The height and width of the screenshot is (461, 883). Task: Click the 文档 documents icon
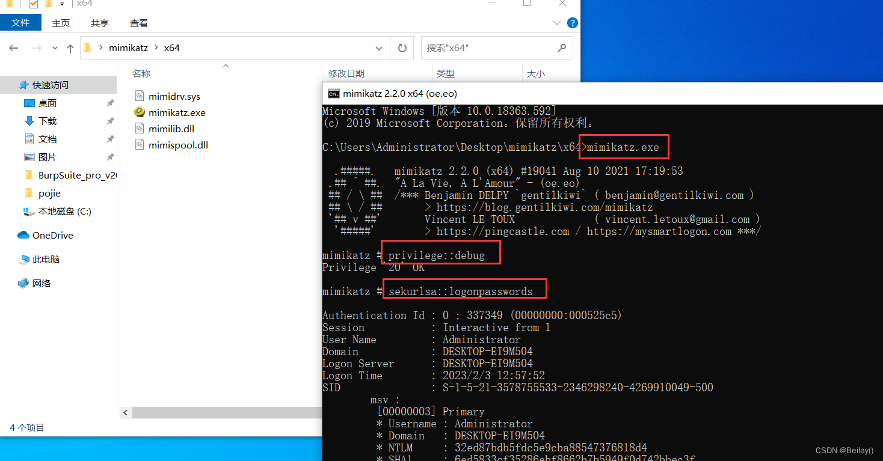tap(29, 139)
